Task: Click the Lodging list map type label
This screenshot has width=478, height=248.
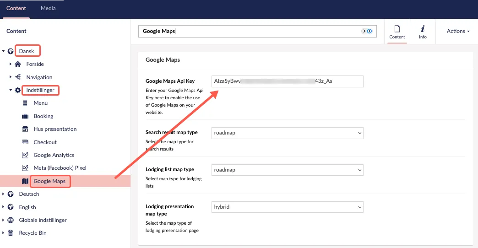Action: click(170, 169)
